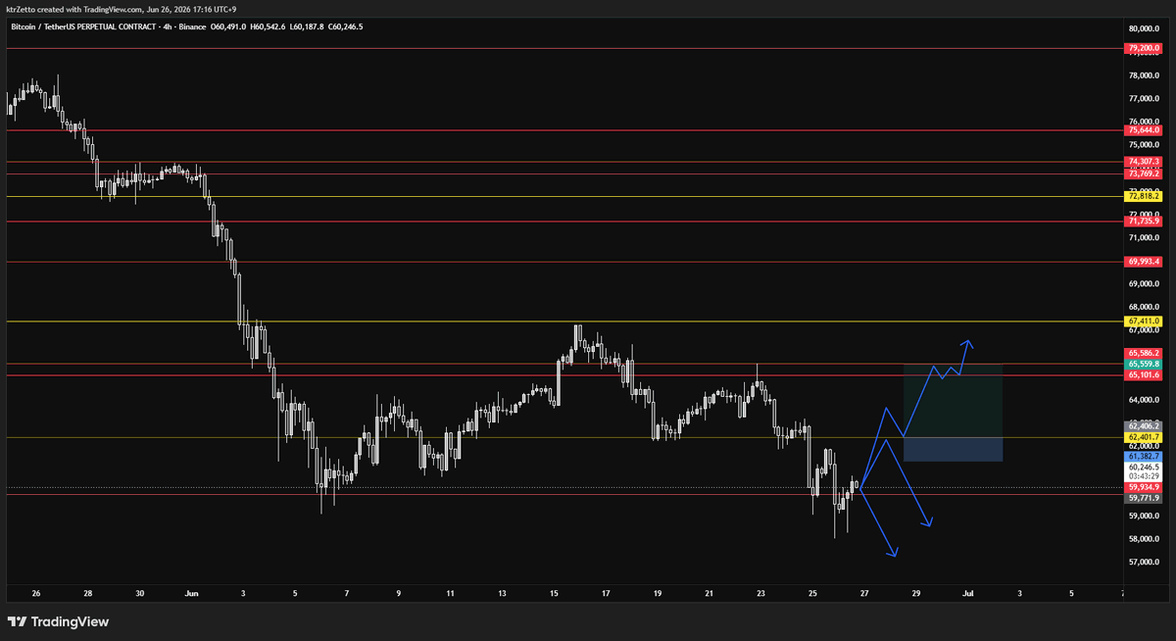Click the 78,000.0 price axis tick
This screenshot has height=641, width=1176.
pyautogui.click(x=1145, y=75)
